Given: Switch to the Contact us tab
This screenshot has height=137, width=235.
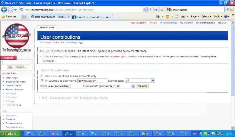Looking at the screenshot, I should tap(92, 17).
